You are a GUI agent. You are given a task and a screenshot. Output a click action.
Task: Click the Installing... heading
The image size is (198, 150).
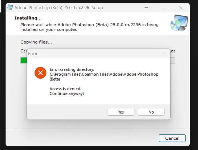tap(28, 18)
